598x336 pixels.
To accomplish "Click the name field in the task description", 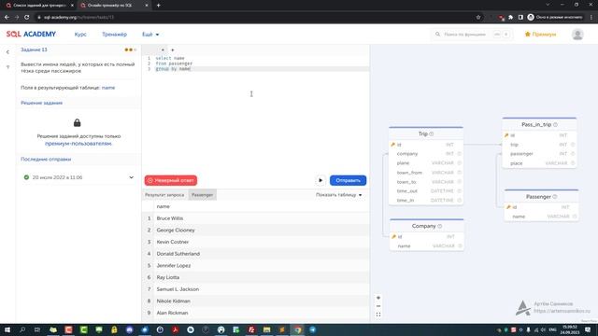I will point(108,88).
